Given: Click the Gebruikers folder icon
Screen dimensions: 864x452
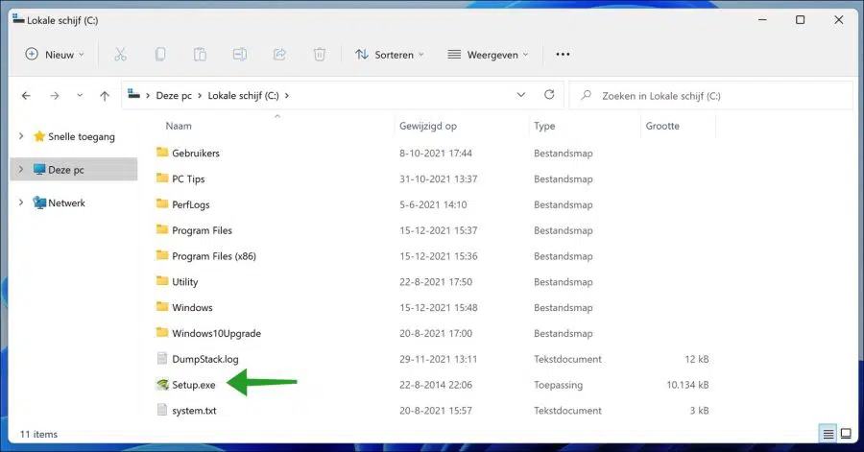Looking at the screenshot, I should pyautogui.click(x=162, y=152).
